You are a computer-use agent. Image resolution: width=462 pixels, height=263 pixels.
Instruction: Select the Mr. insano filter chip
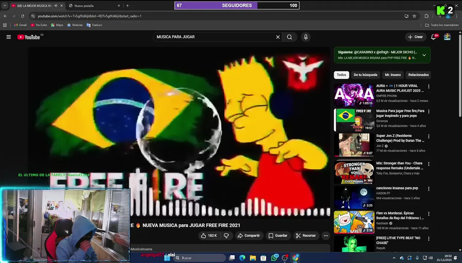point(393,75)
